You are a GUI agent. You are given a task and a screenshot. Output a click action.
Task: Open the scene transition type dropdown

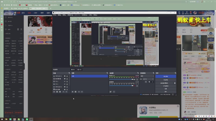point(147,76)
